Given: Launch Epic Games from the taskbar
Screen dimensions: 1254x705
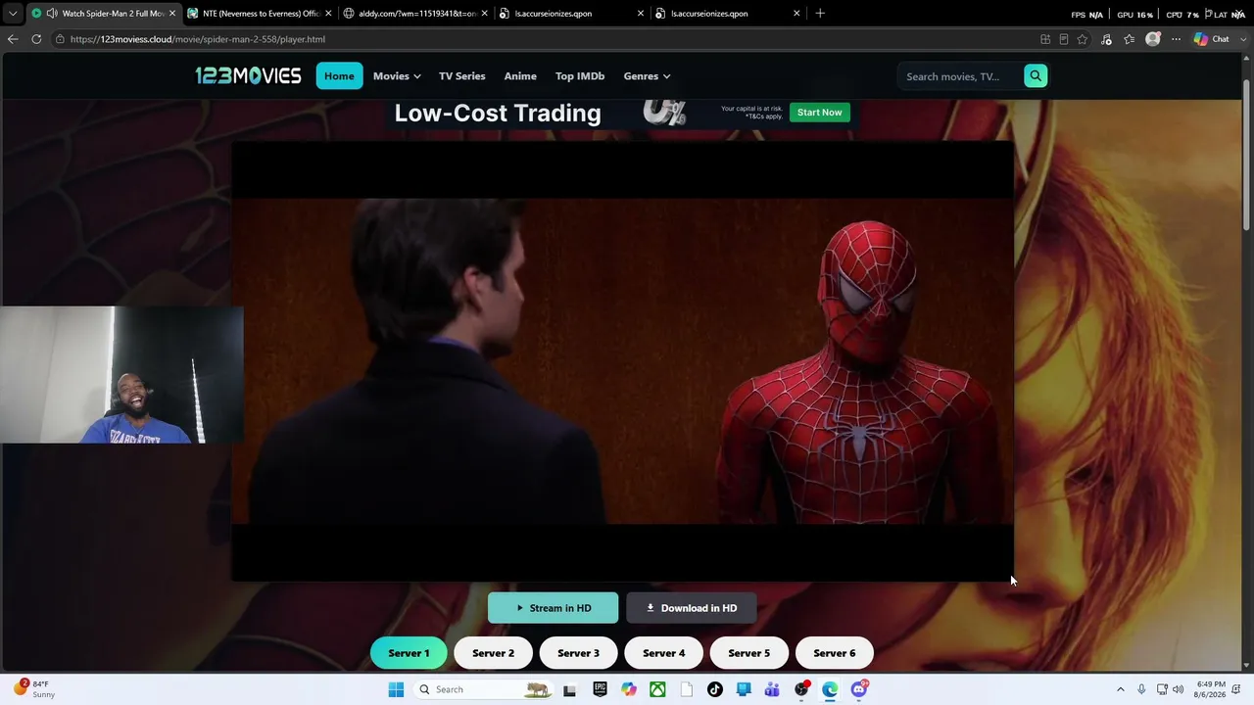Looking at the screenshot, I should pos(599,689).
